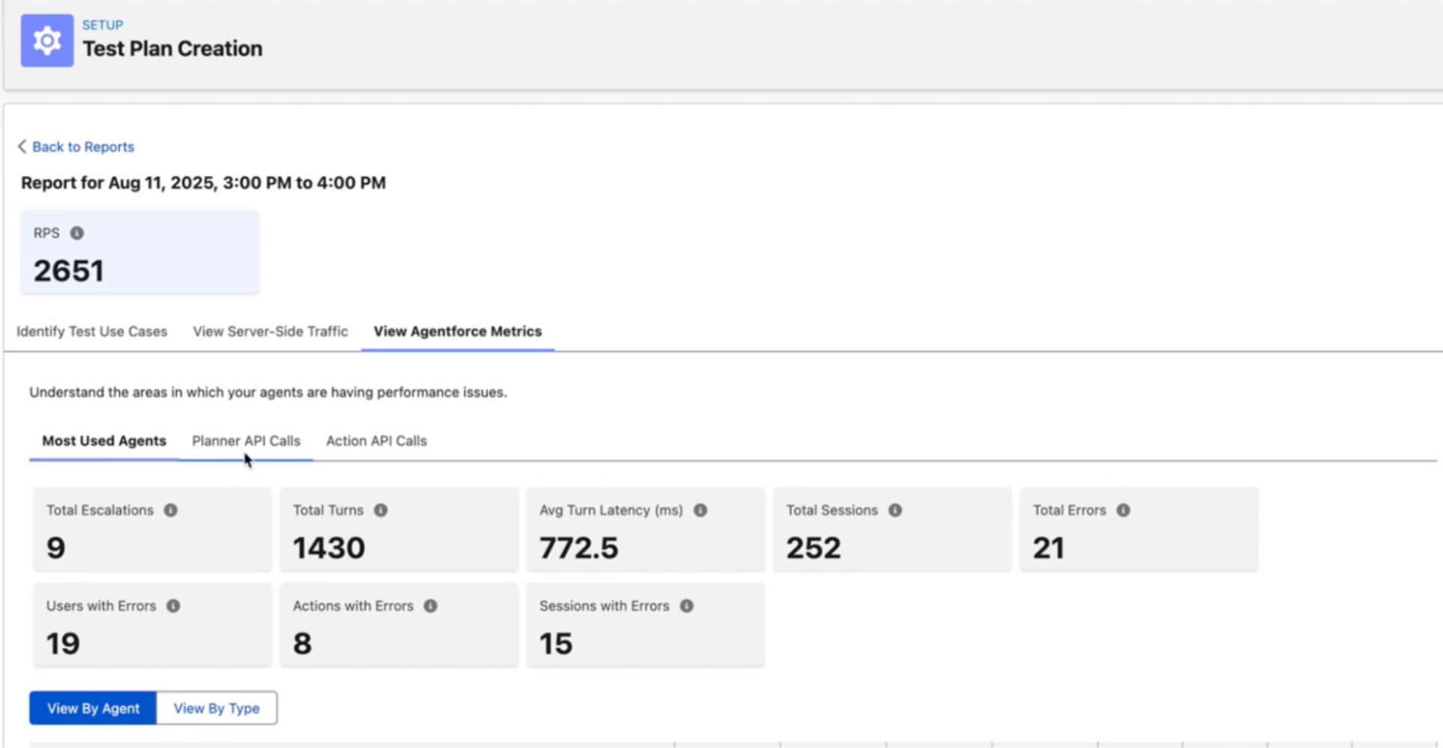Show info for Sessions with Errors
The width and height of the screenshot is (1443, 748).
(686, 606)
